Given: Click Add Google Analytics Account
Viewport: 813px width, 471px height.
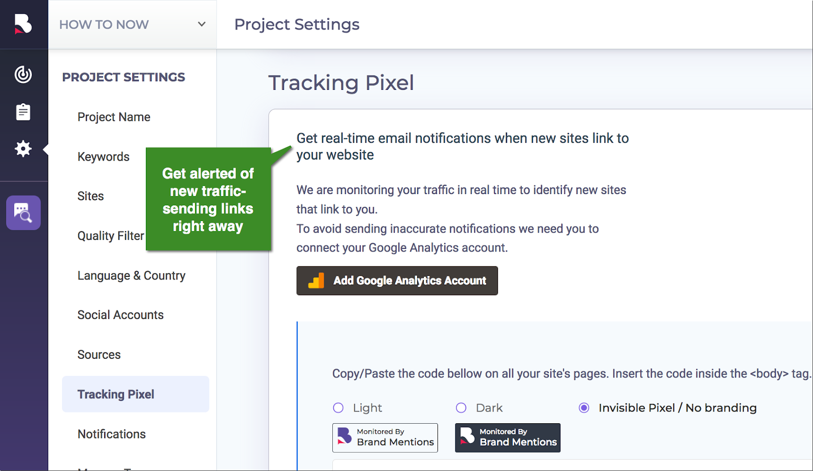Looking at the screenshot, I should click(397, 280).
